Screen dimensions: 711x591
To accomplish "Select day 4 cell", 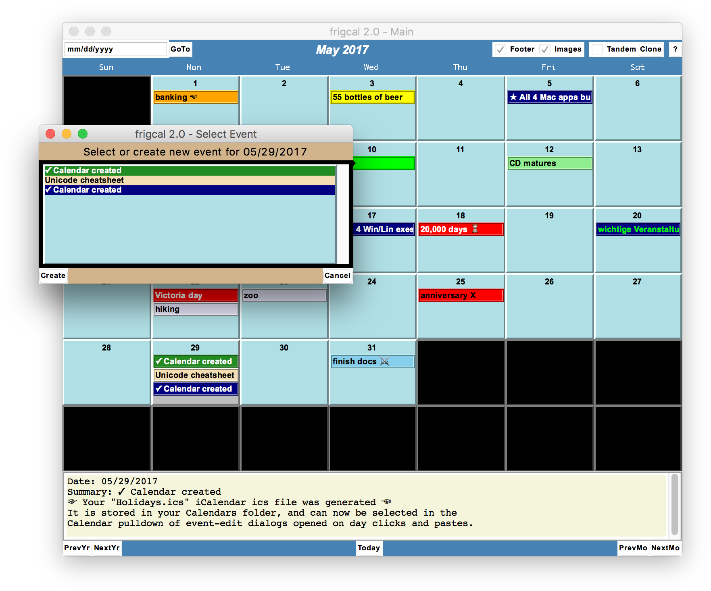I will pyautogui.click(x=461, y=108).
